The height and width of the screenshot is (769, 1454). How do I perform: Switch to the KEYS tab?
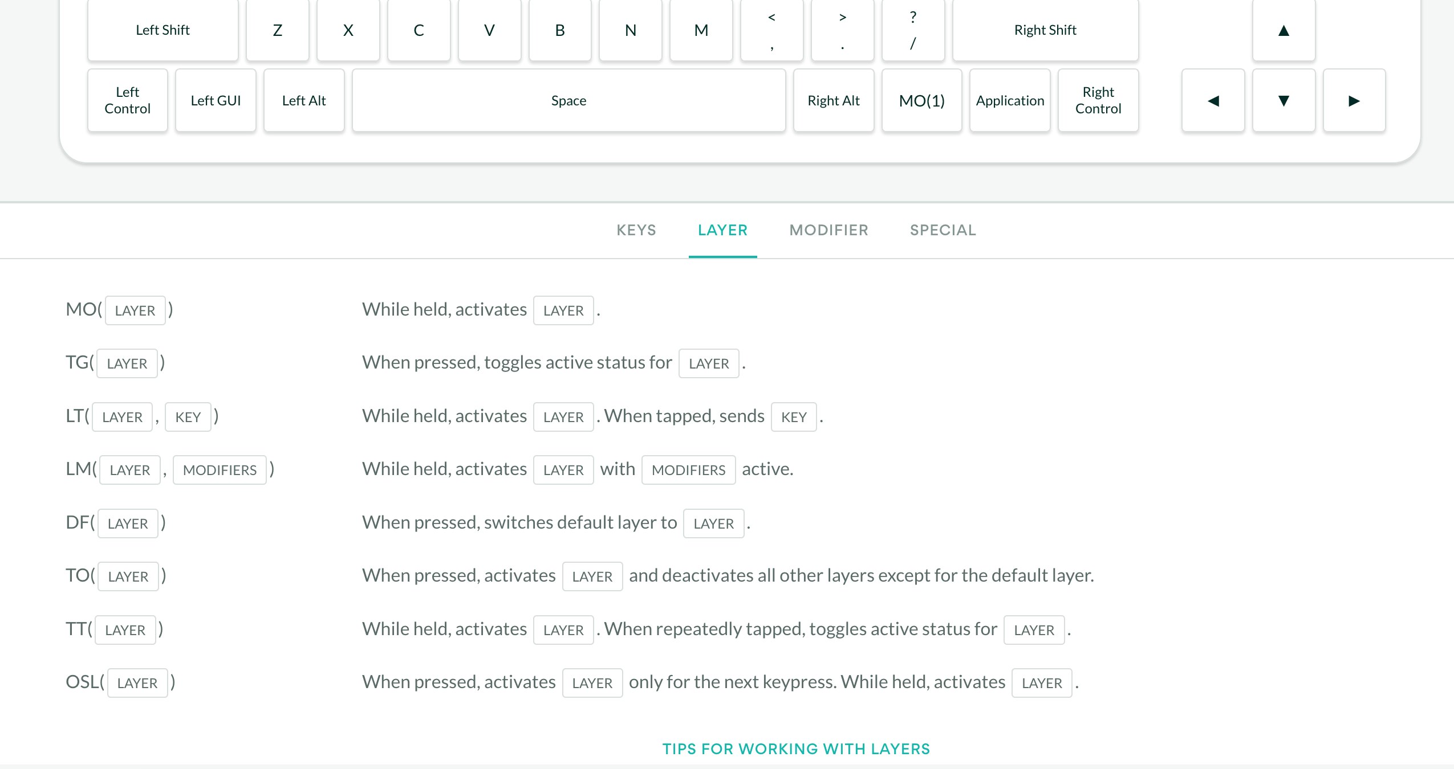(636, 230)
